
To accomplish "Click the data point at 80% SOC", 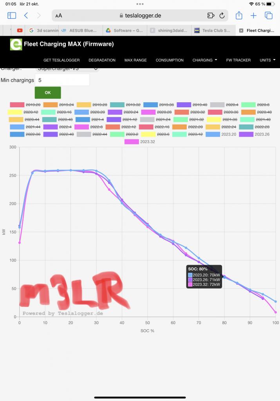I will (x=224, y=277).
